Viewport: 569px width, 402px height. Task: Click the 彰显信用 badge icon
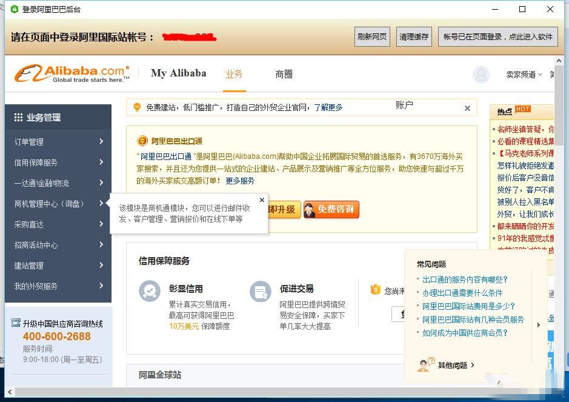[149, 291]
